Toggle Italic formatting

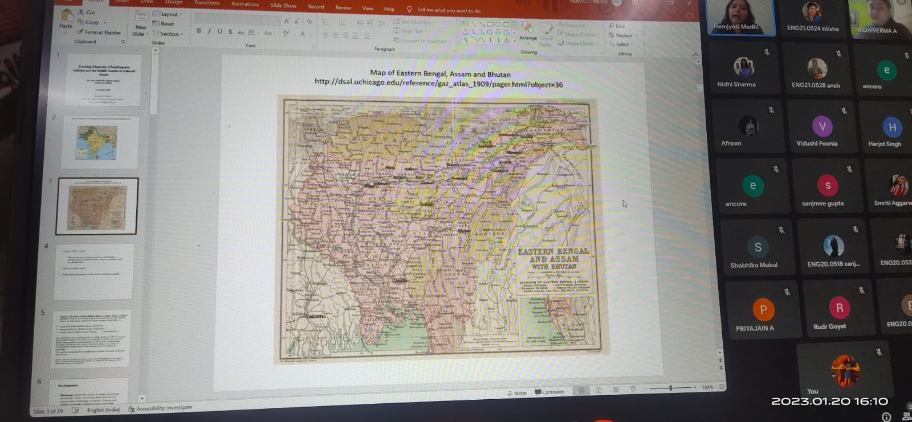click(209, 31)
